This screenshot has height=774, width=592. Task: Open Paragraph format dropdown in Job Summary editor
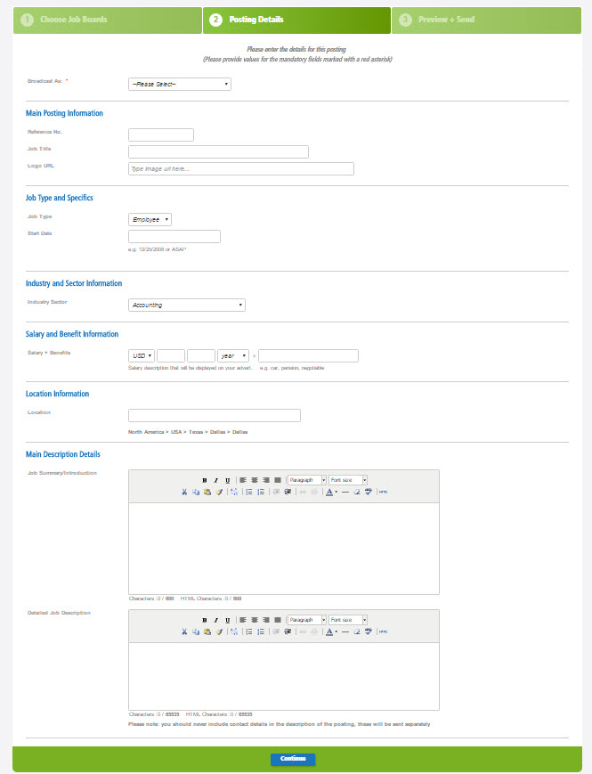306,480
